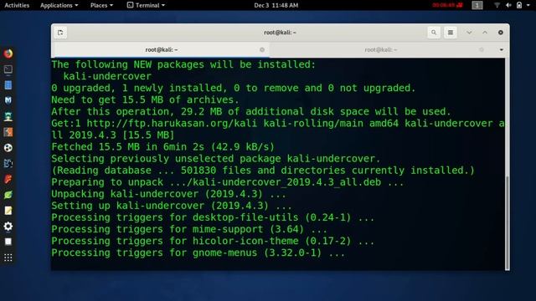Click 'The following NEW packages' line
Viewport: 536px width, 301px height.
(x=183, y=64)
